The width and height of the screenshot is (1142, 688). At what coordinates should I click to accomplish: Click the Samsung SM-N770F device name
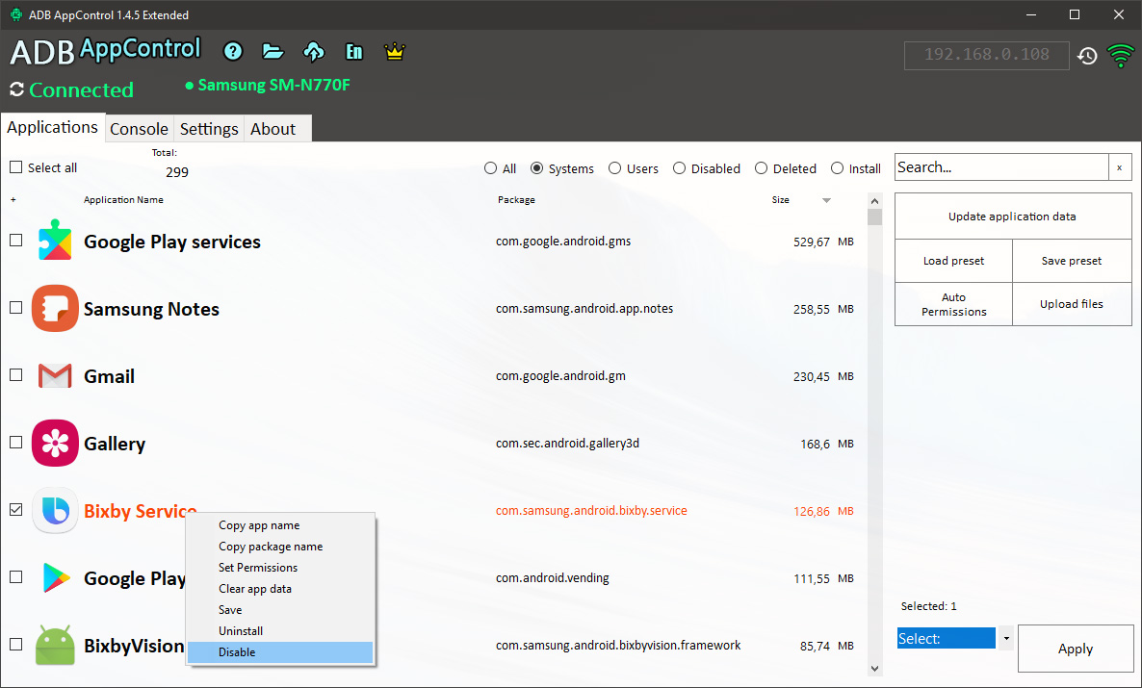(273, 86)
